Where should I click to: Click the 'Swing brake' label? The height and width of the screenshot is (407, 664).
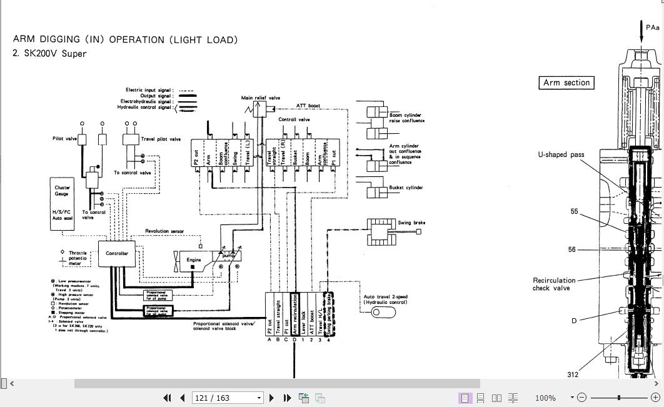[411, 223]
